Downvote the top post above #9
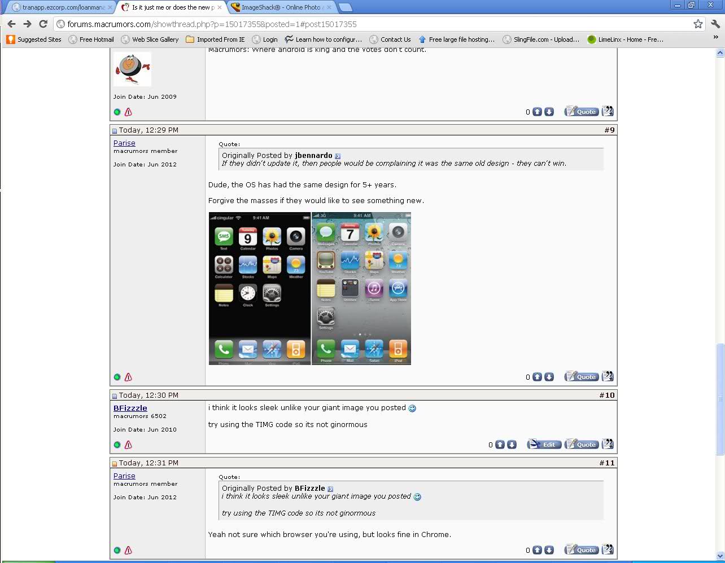The height and width of the screenshot is (563, 725). coord(549,112)
